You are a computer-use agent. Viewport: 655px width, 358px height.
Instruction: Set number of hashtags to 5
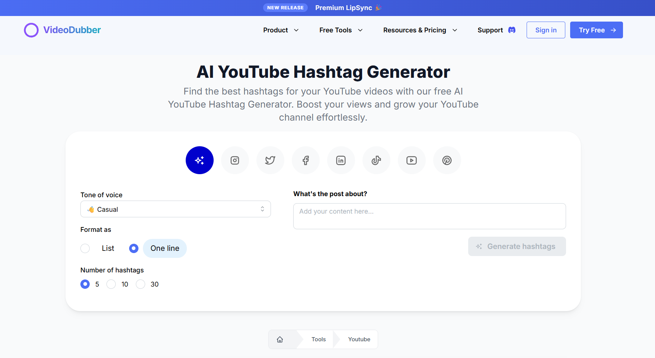[x=85, y=284]
